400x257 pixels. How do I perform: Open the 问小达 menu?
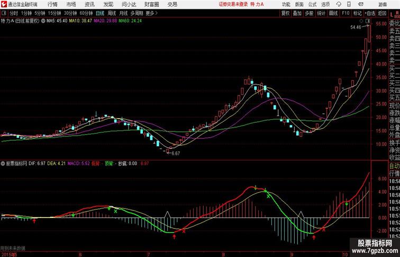pyautogui.click(x=129, y=4)
